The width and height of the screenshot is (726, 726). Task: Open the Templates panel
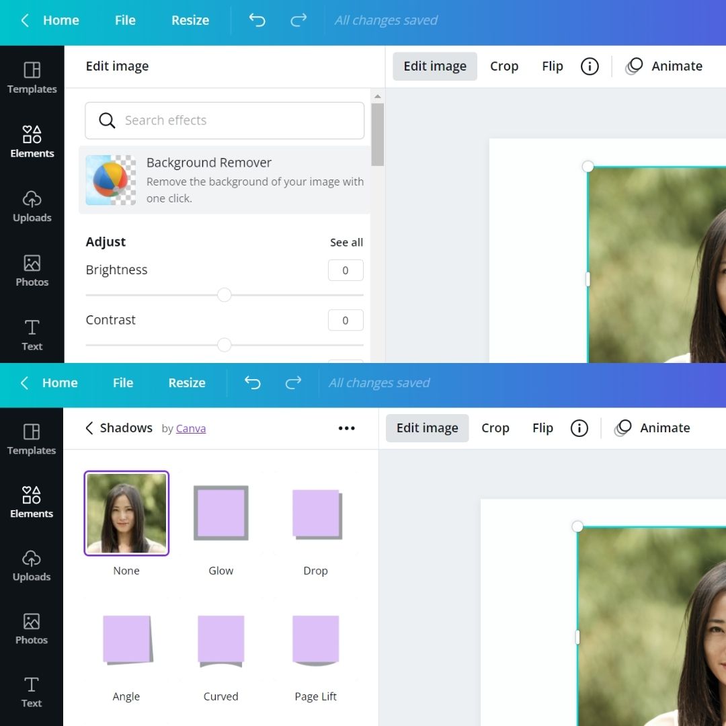[32, 77]
